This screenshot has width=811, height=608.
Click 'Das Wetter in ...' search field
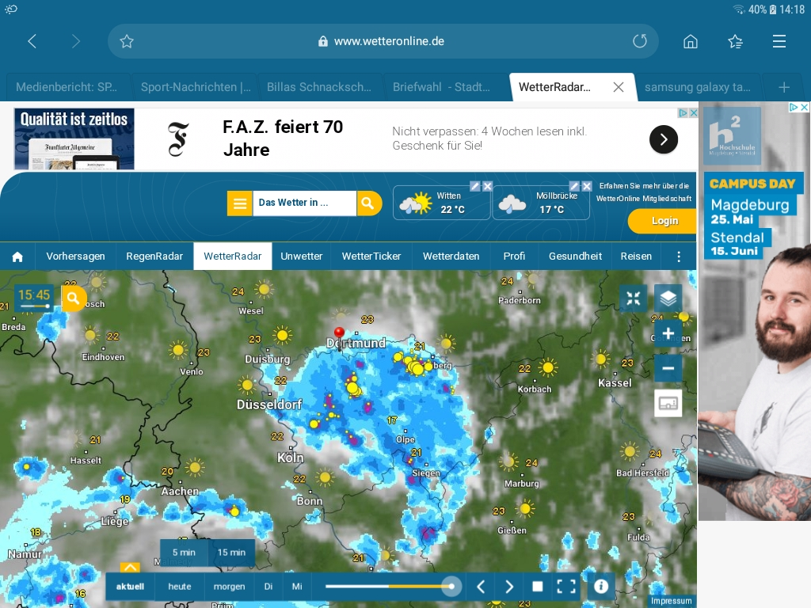(x=304, y=203)
